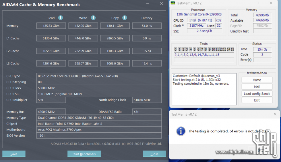Click the Save button in AIDA64
The image size is (281, 162).
[14, 154]
